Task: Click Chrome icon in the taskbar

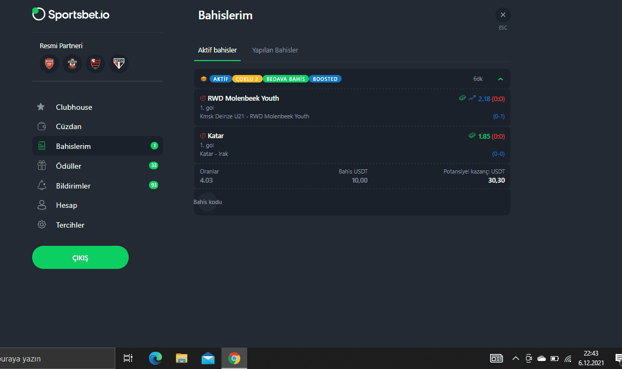Action: tap(234, 358)
